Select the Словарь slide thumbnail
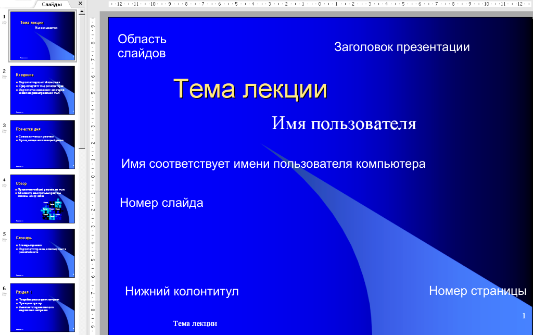Viewport: 533px width, 335px height. (43, 253)
